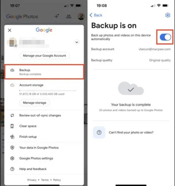Viewport: 175px width, 186px height.
Task: Close the Google account panel
Action: [x=10, y=30]
